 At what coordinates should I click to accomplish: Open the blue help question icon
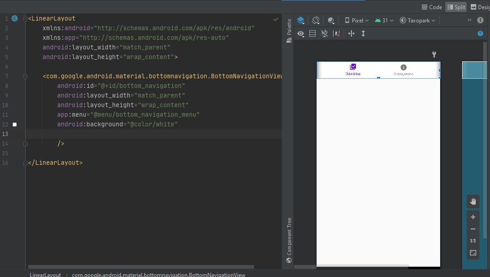coord(480,33)
